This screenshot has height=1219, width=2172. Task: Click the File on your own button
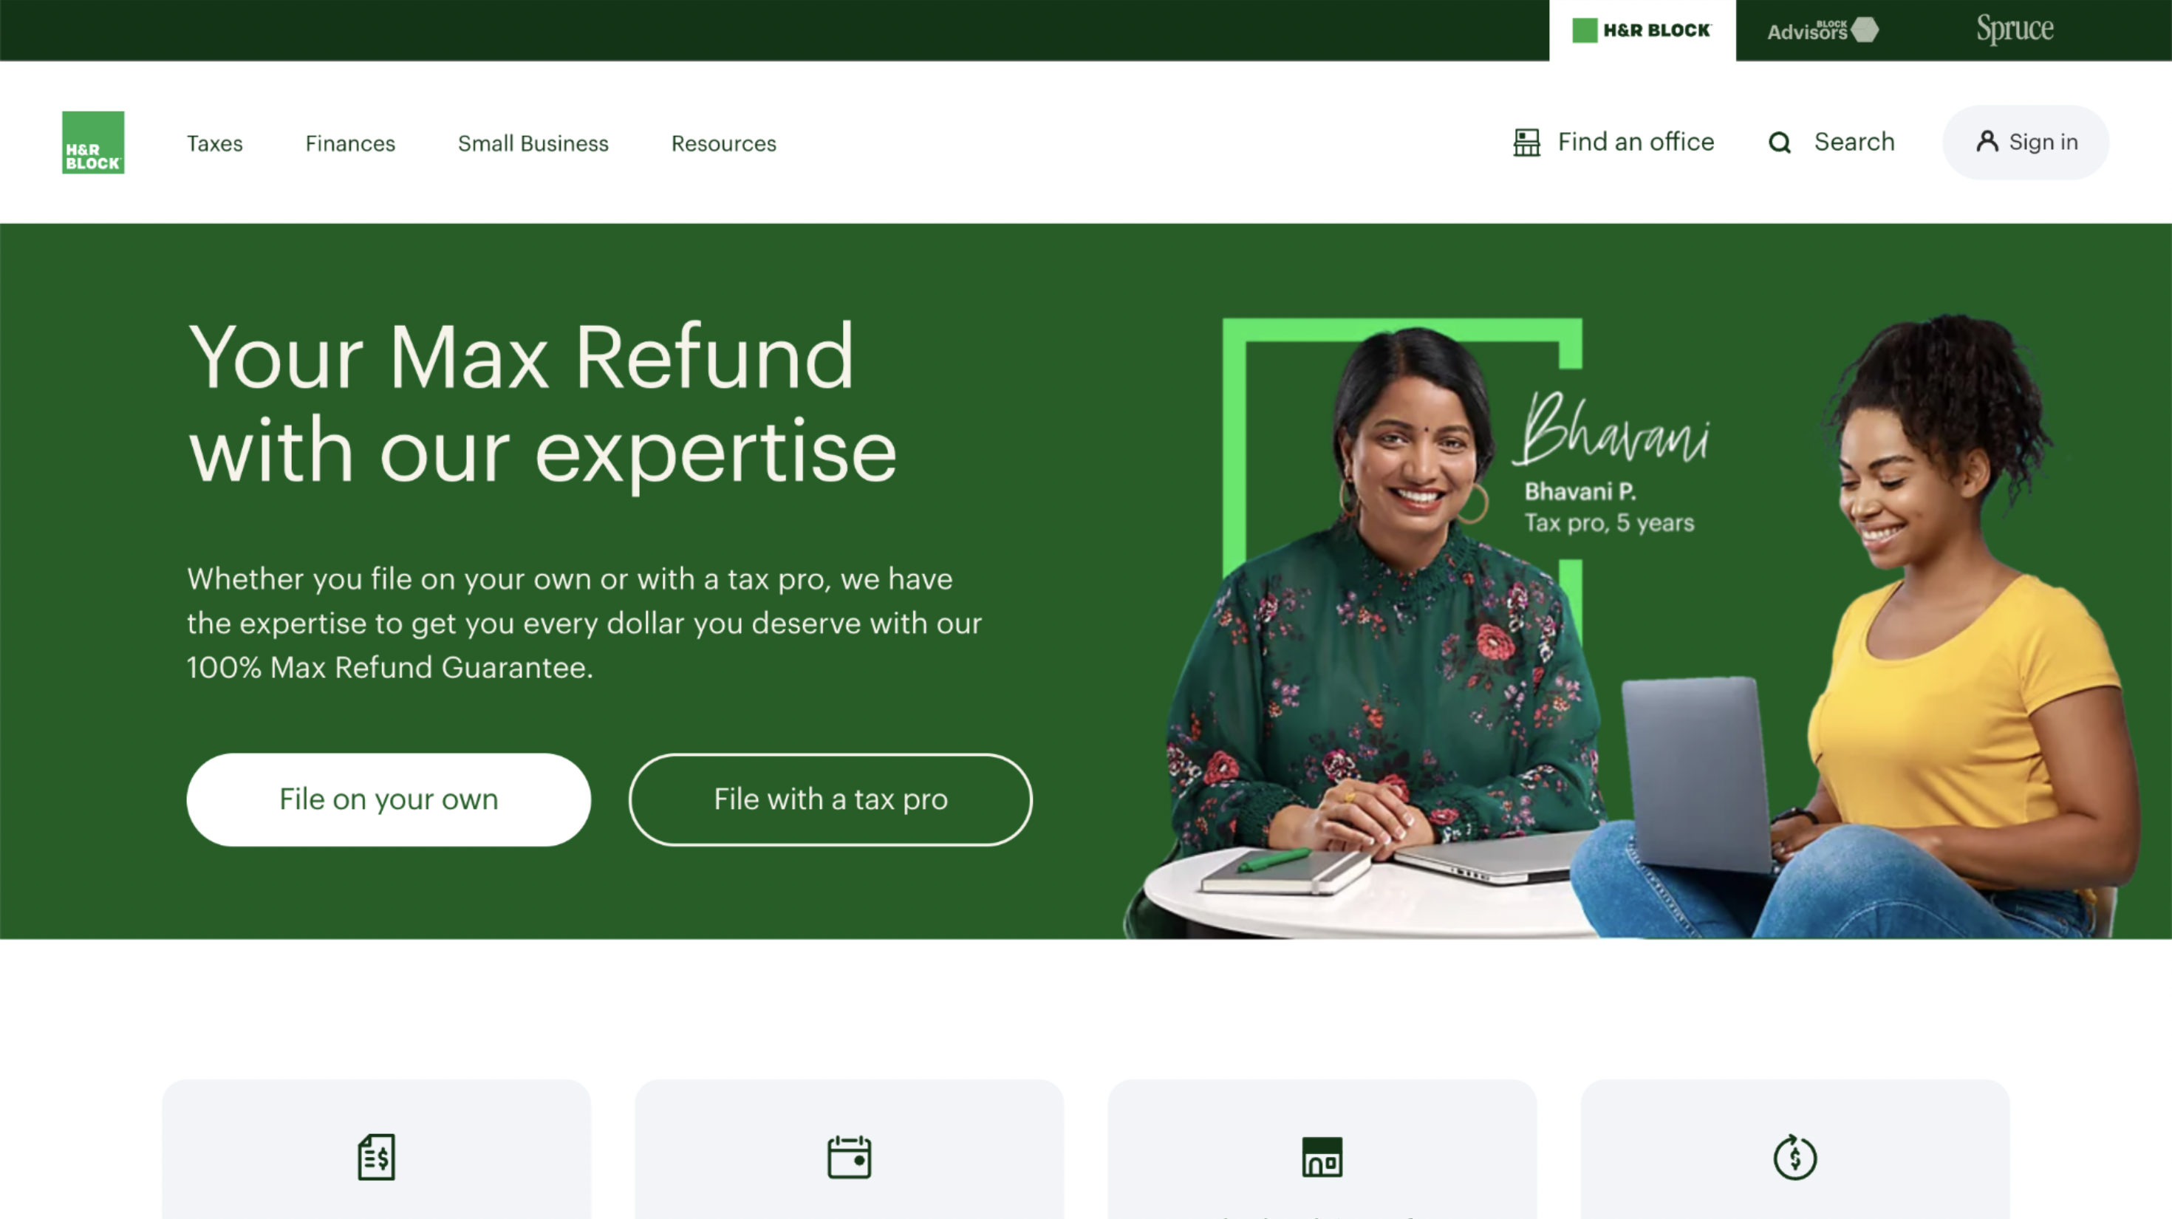point(389,799)
